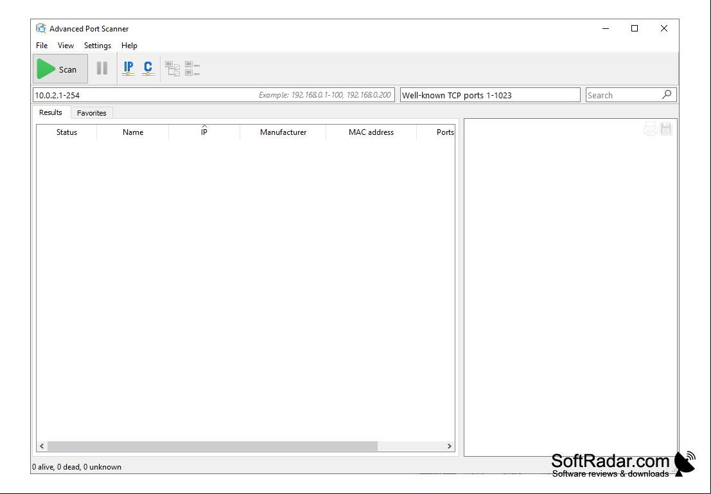The width and height of the screenshot is (711, 494).
Task: Sort by the MAC address column header
Action: tap(371, 132)
